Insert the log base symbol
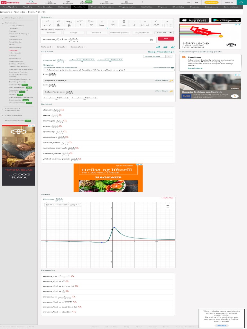Screen dimensions: 247x329 69,22
